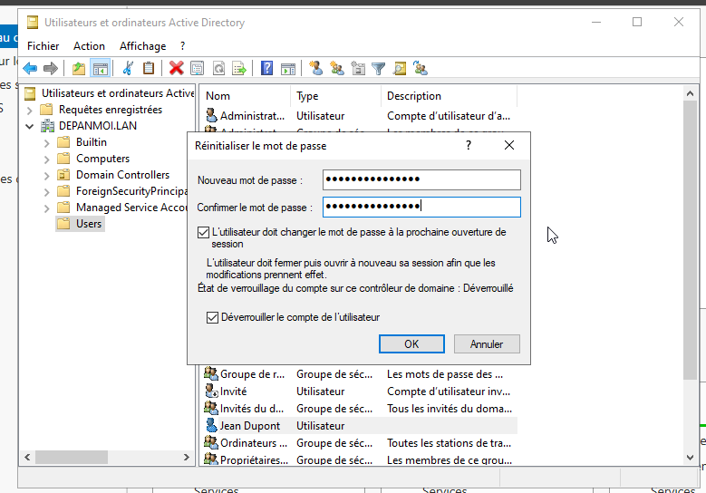706x493 pixels.
Task: Click the Refresh toolbar icon
Action: pos(218,69)
